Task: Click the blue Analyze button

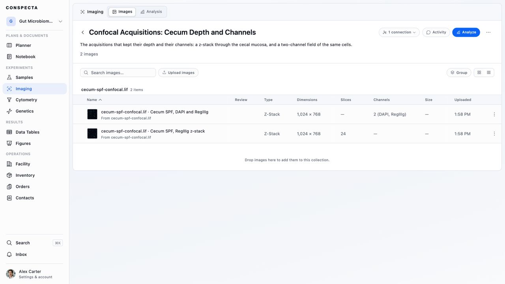Action: click(x=466, y=32)
